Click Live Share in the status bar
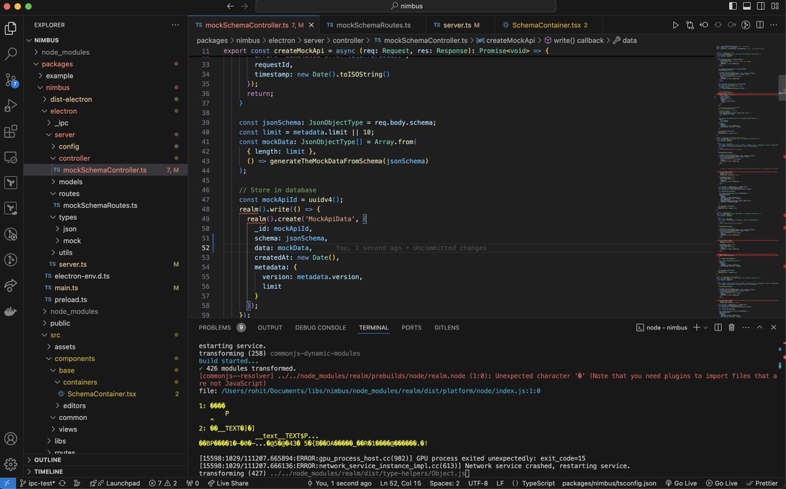 (x=227, y=483)
